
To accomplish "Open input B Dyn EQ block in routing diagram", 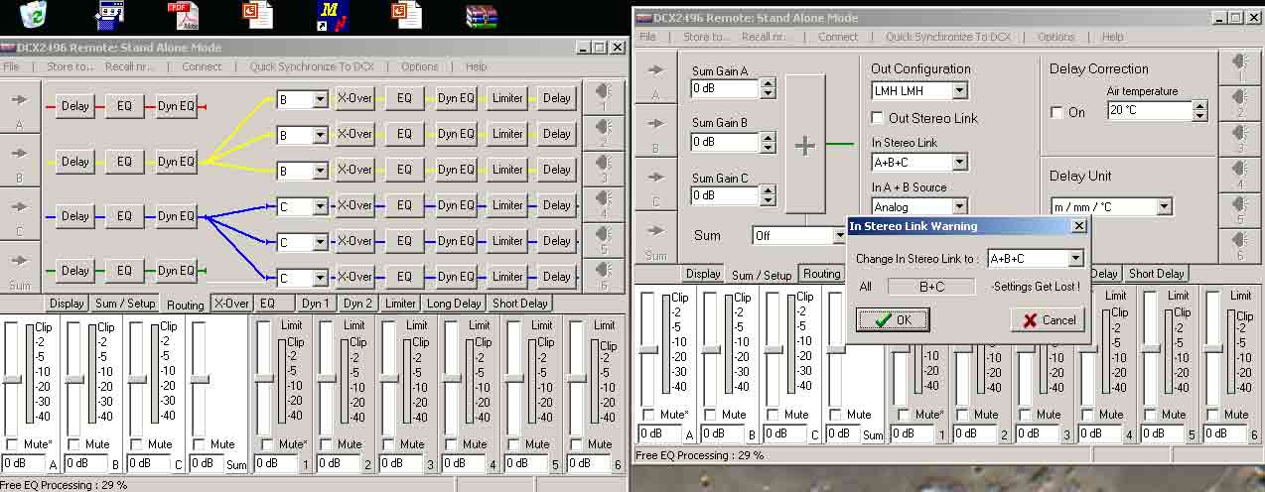I will tap(176, 161).
